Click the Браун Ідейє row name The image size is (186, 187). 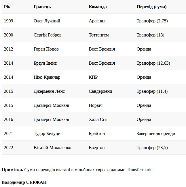[45, 63]
